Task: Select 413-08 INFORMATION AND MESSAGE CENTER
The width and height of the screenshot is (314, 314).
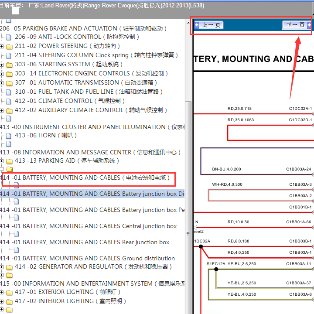Action: click(x=90, y=152)
